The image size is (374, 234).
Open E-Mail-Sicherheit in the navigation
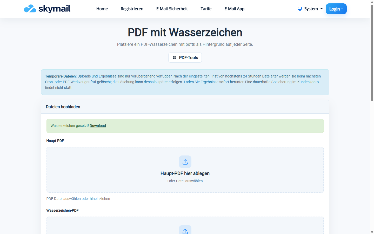coord(172,9)
